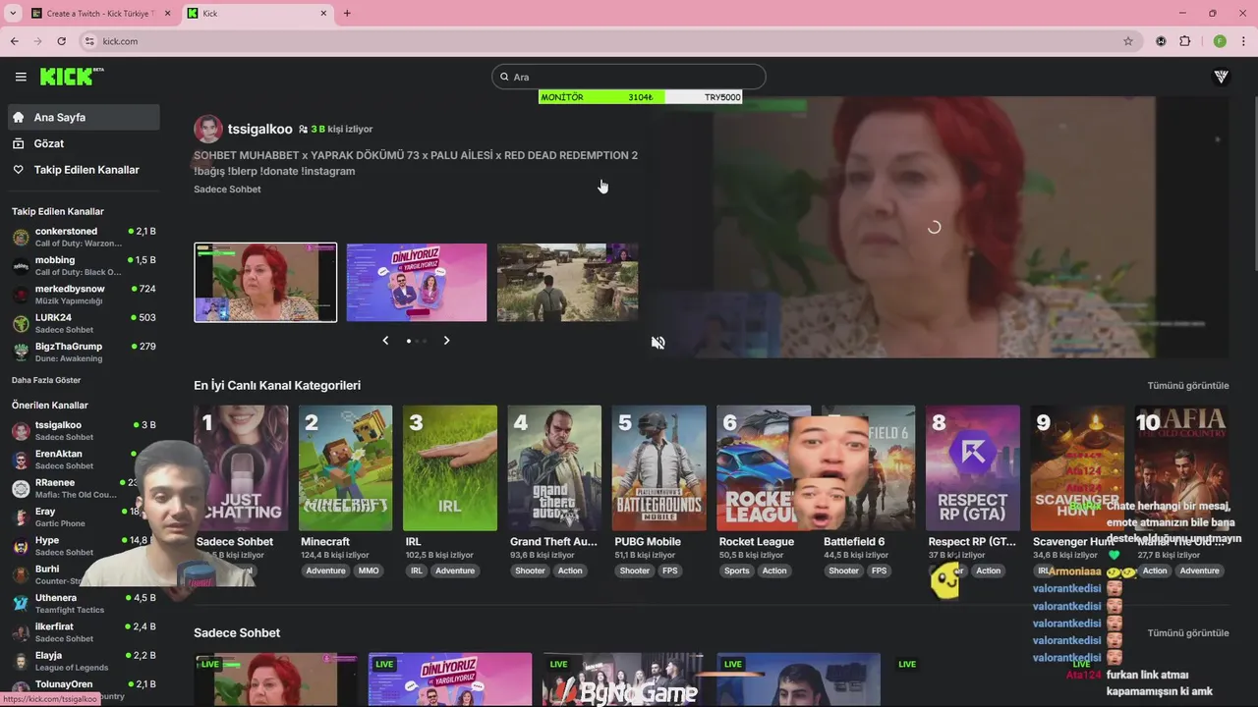Click Tümünü görüntüle for top categories
This screenshot has height=707, width=1258.
click(x=1187, y=386)
